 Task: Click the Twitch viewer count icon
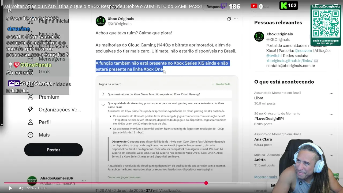(x=223, y=6)
